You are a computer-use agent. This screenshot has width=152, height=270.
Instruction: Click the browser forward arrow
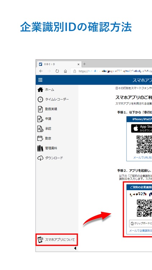tap(49, 71)
